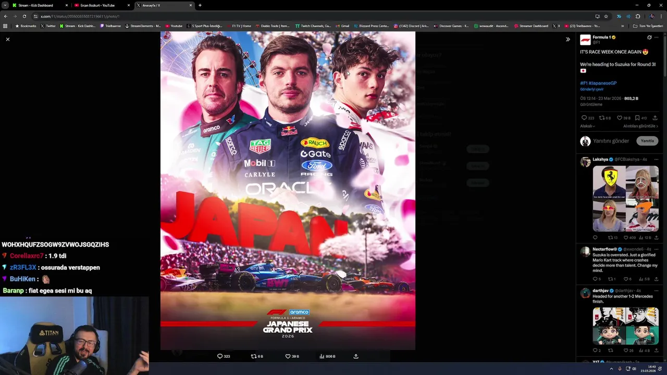The width and height of the screenshot is (667, 375).
Task: Share icon below the photo
Action: 356,356
